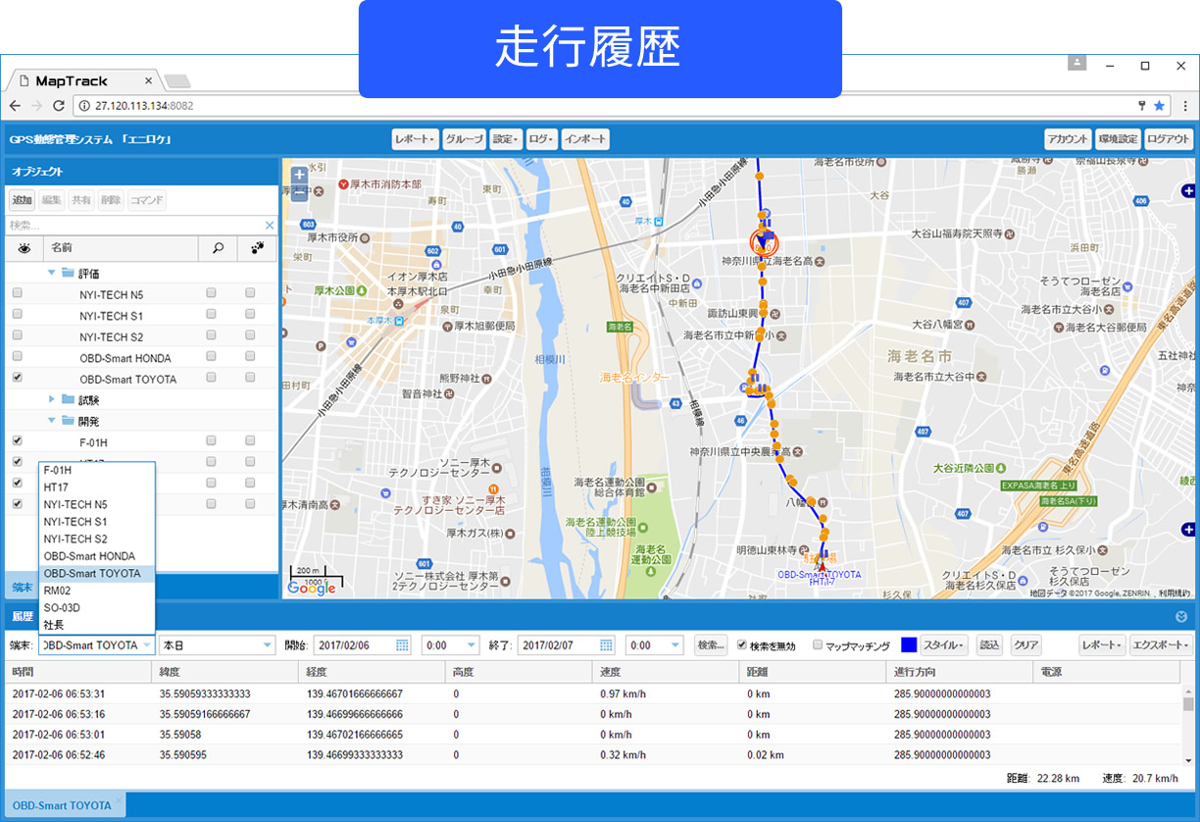Click the browser back arrow
Image resolution: width=1200 pixels, height=822 pixels.
coord(15,106)
